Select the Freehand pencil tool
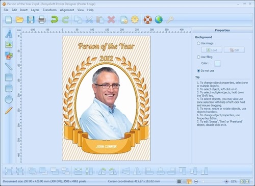Viewport: 255px width, 186px height. click(9, 111)
